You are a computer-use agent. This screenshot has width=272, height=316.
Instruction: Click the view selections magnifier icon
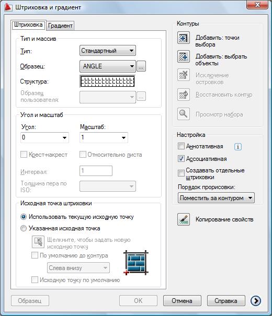(184, 114)
